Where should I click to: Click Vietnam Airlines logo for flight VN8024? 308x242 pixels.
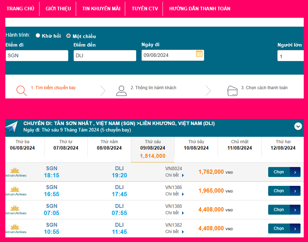[x=15, y=172]
